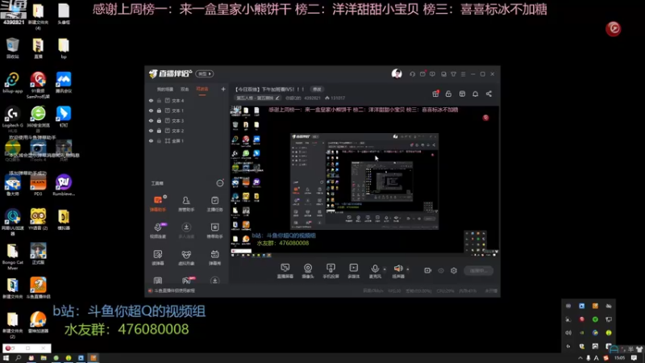Open stream settings gear icon
Screen dimensions: 645x363
(x=454, y=270)
